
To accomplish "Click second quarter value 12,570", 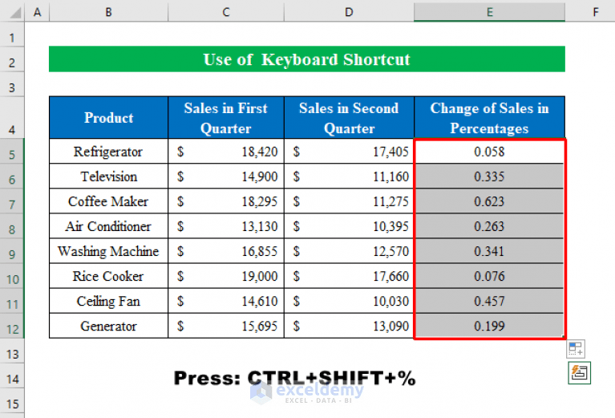I will tap(349, 251).
